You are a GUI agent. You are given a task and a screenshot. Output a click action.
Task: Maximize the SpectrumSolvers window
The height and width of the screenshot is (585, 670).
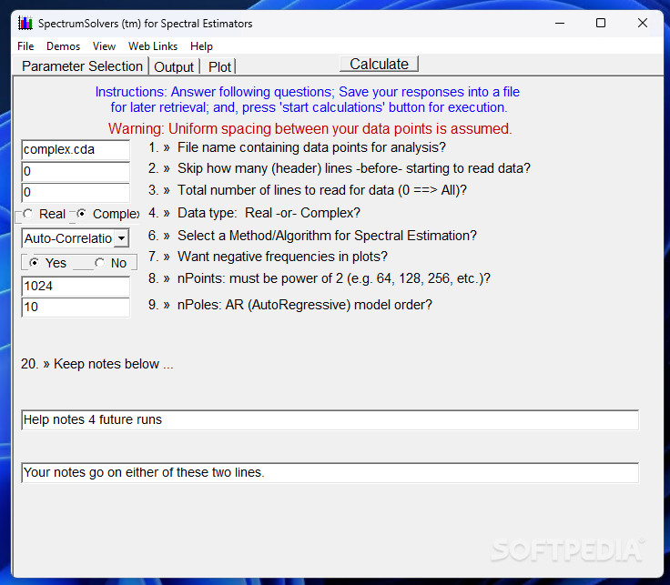click(x=601, y=23)
